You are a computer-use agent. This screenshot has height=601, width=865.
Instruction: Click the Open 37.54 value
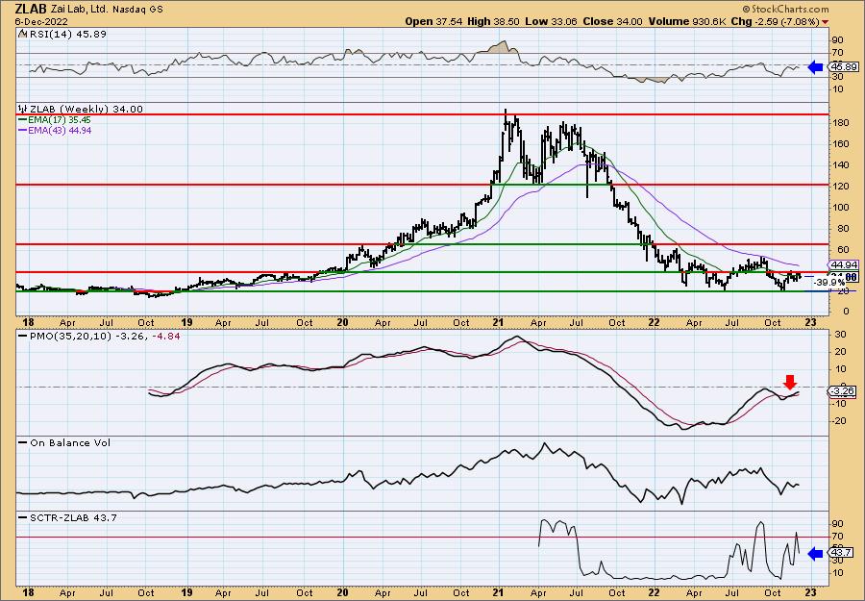point(434,21)
